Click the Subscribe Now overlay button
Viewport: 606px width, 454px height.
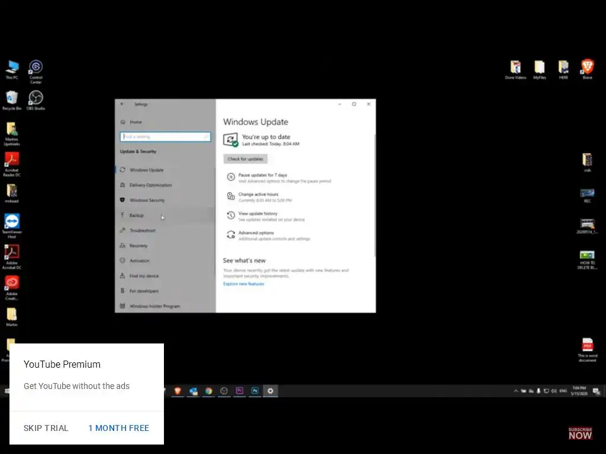pos(580,433)
